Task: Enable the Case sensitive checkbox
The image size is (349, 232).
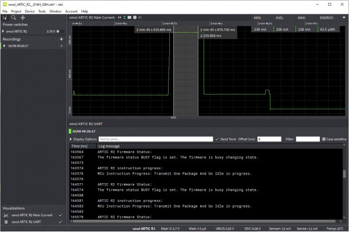Action: pyautogui.click(x=324, y=139)
